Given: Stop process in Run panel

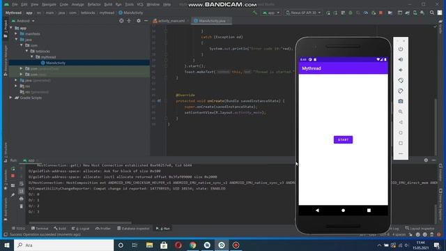Looking at the screenshot, I should (x=13, y=176).
